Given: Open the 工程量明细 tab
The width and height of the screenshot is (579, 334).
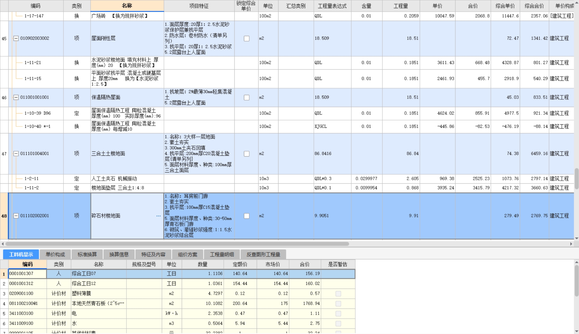Looking at the screenshot, I should pos(222,254).
